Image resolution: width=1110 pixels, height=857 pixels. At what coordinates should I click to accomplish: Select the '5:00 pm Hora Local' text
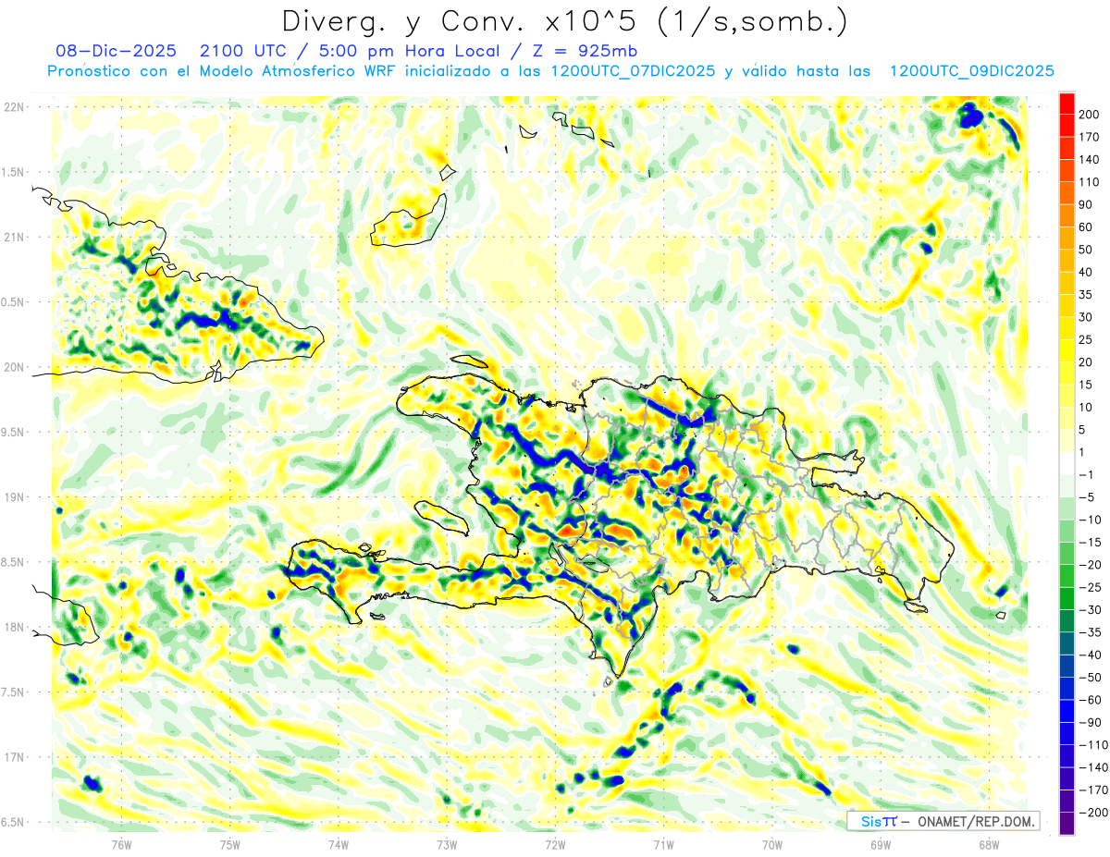point(409,50)
